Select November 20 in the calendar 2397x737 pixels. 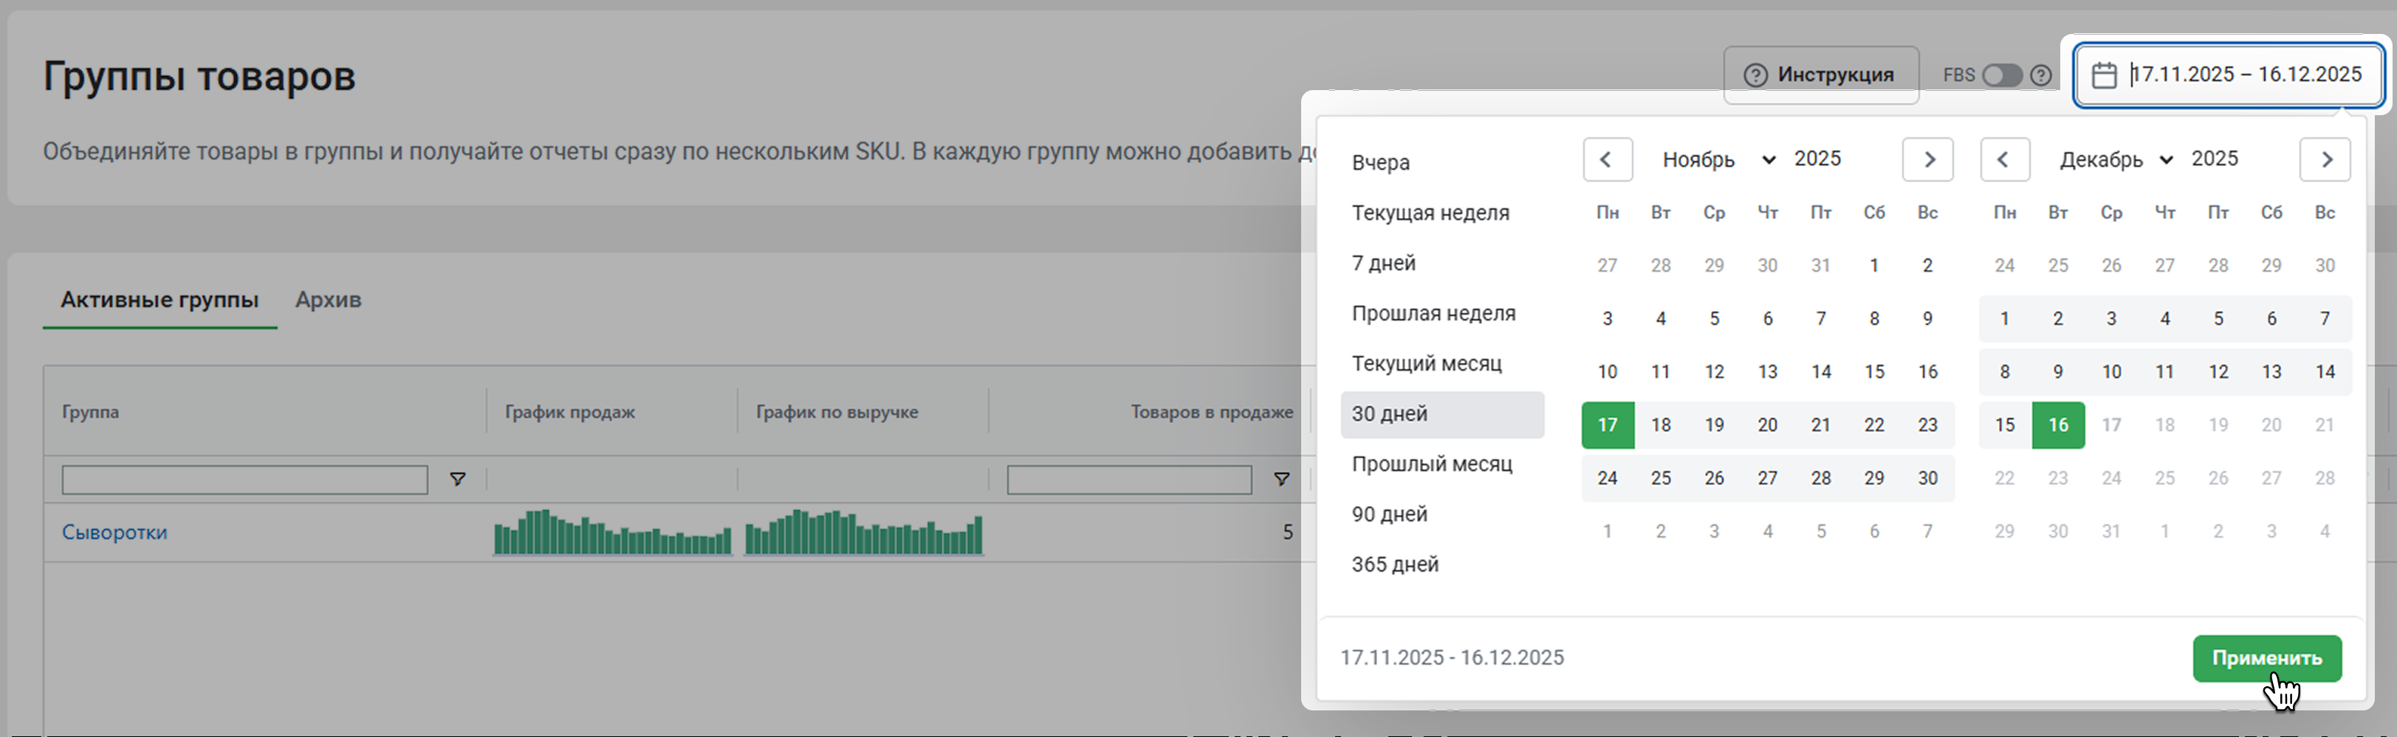1767,425
